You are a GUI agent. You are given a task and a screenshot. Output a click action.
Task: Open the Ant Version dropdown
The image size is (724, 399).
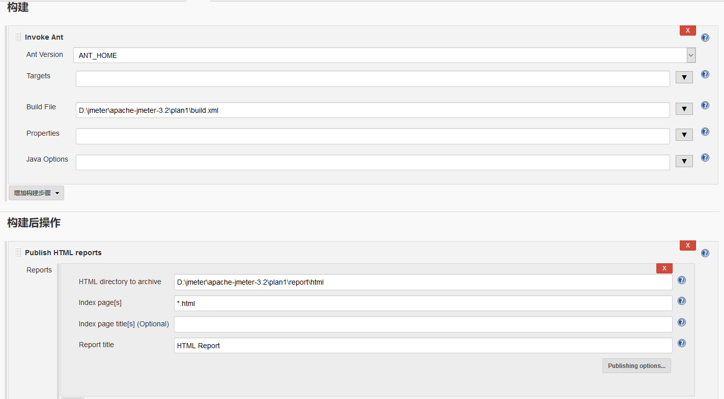click(x=384, y=55)
